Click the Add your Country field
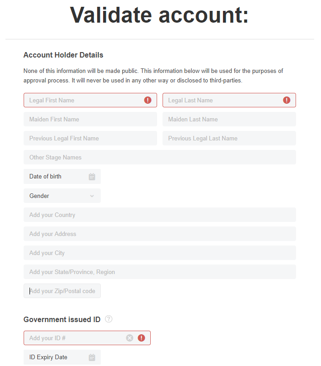The height and width of the screenshot is (366, 321). (x=160, y=215)
